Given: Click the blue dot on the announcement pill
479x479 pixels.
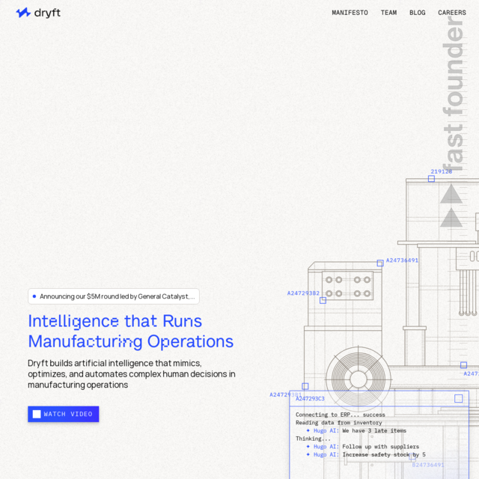Looking at the screenshot, I should [34, 296].
